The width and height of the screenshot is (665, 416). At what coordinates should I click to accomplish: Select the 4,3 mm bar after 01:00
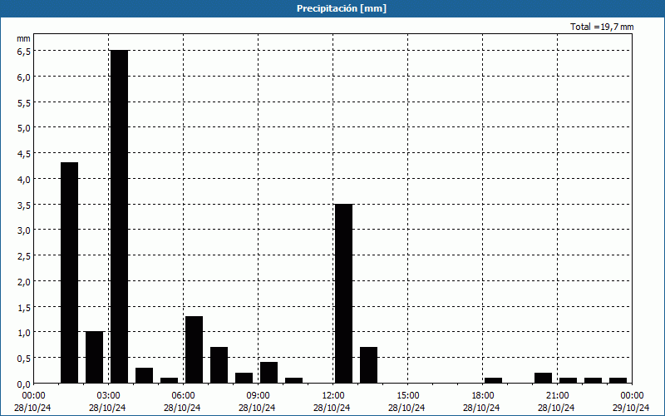coord(70,273)
